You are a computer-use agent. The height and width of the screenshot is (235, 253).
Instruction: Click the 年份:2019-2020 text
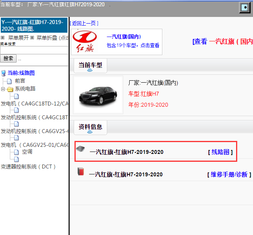click(x=148, y=105)
